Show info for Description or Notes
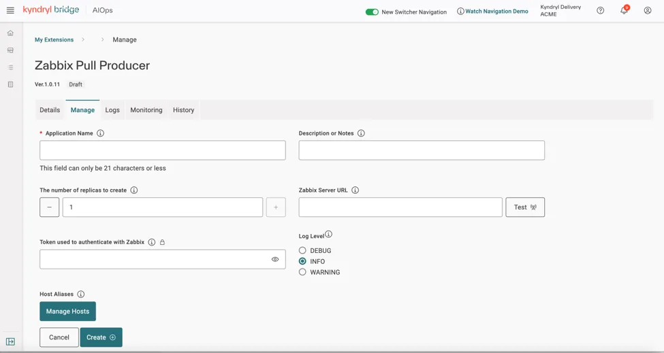 (361, 133)
